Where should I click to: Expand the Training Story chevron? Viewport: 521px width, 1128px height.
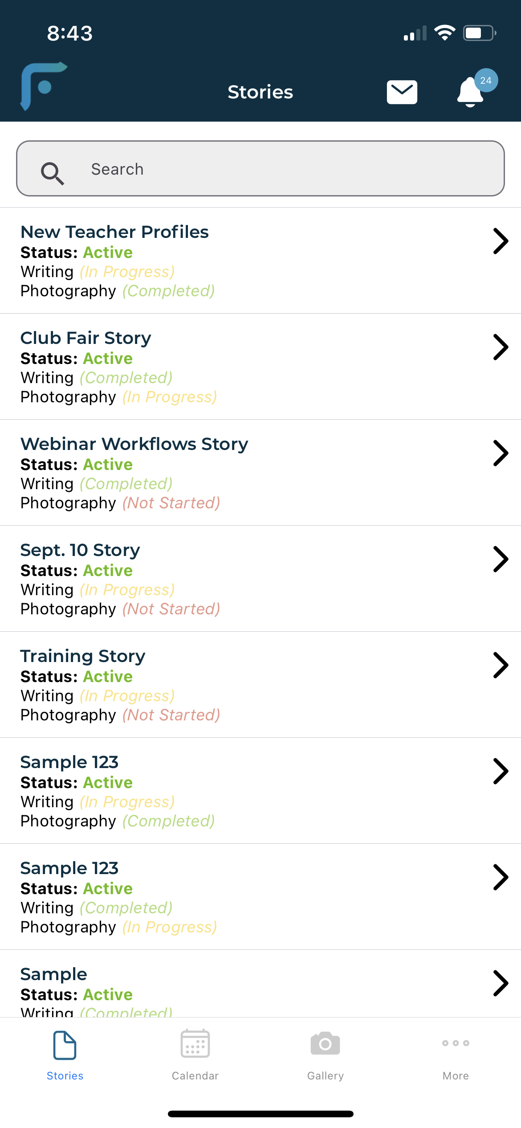[x=501, y=665]
